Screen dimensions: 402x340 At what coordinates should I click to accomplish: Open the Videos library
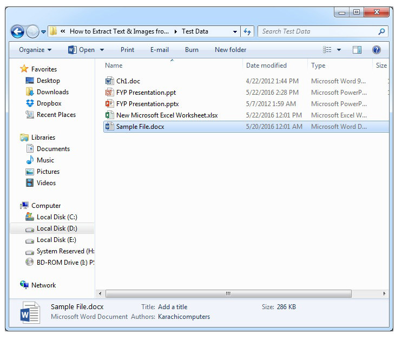[46, 183]
